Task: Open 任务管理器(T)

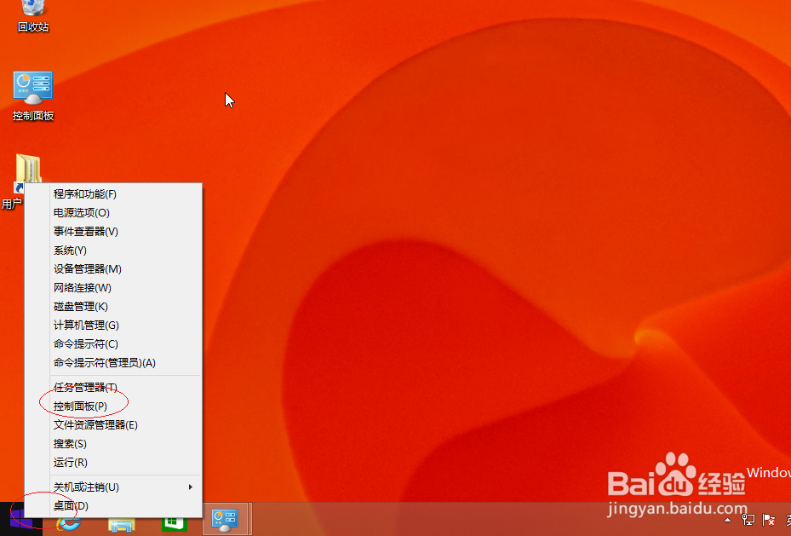Action: pyautogui.click(x=113, y=387)
